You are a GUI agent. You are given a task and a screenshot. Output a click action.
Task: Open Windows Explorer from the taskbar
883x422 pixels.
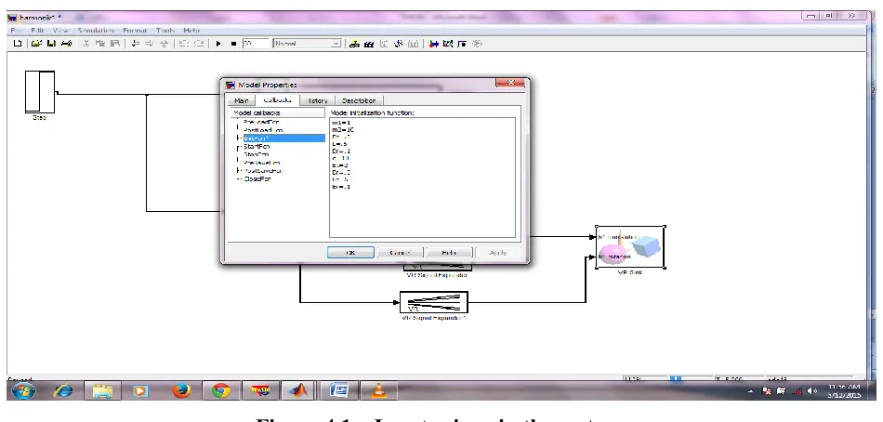coord(102,390)
